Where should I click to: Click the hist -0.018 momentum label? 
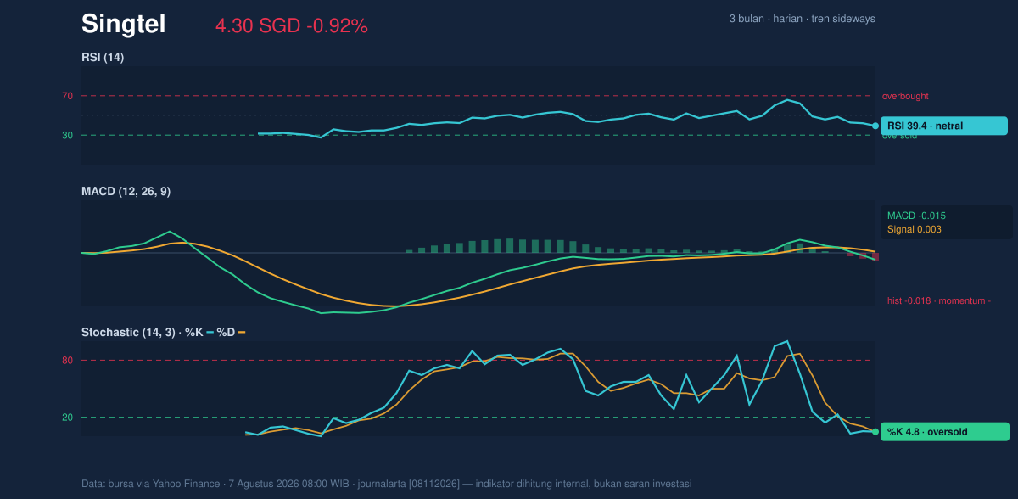point(939,300)
